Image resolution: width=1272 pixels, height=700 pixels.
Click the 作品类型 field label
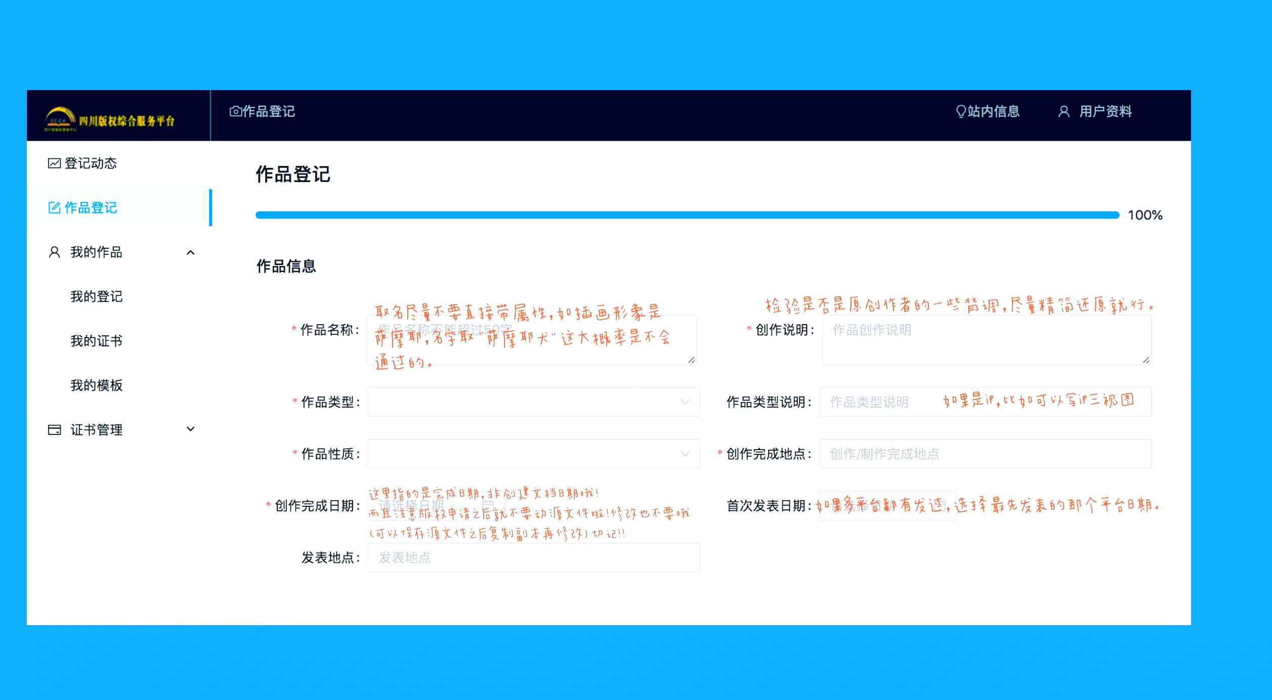coord(330,402)
